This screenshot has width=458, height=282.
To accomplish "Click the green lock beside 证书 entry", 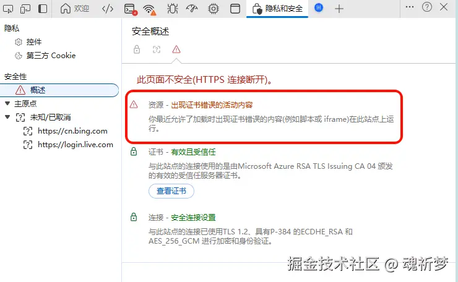I will pos(134,152).
